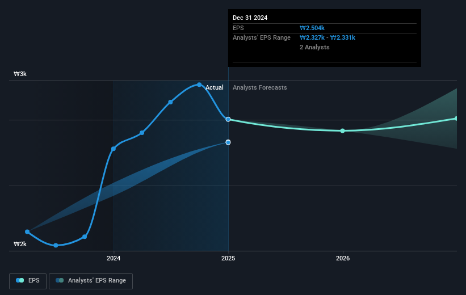Click the '2 Analysts' text in tooltip
Viewport: 466px width, 295px height.
coord(314,47)
